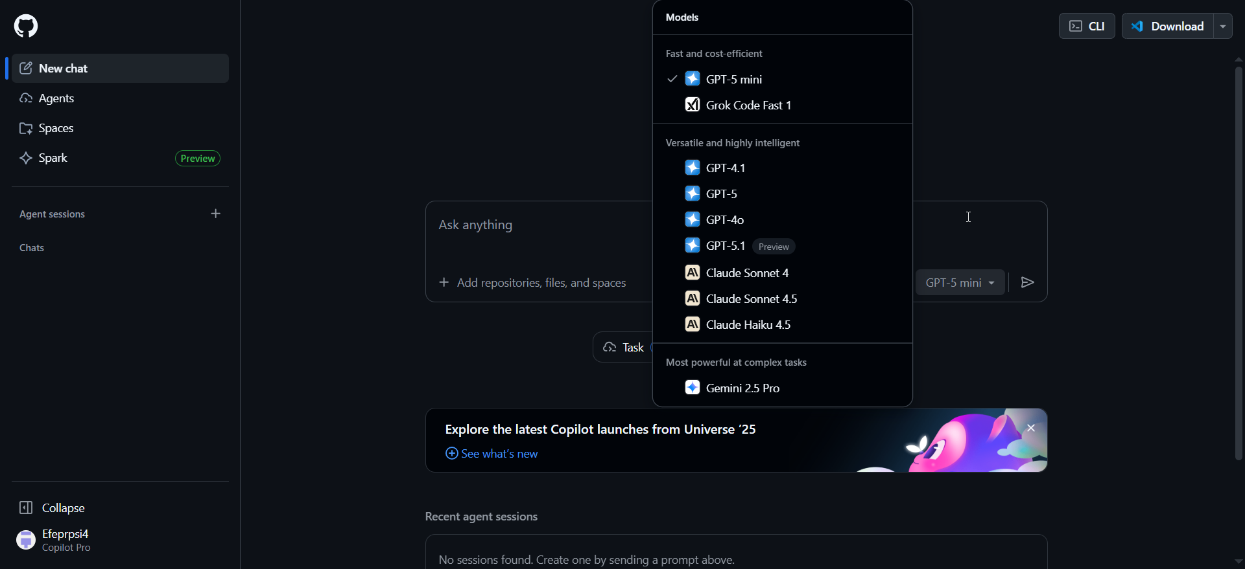The width and height of the screenshot is (1245, 569).
Task: Switch model to Claude Sonnet 4.5
Action: point(751,298)
